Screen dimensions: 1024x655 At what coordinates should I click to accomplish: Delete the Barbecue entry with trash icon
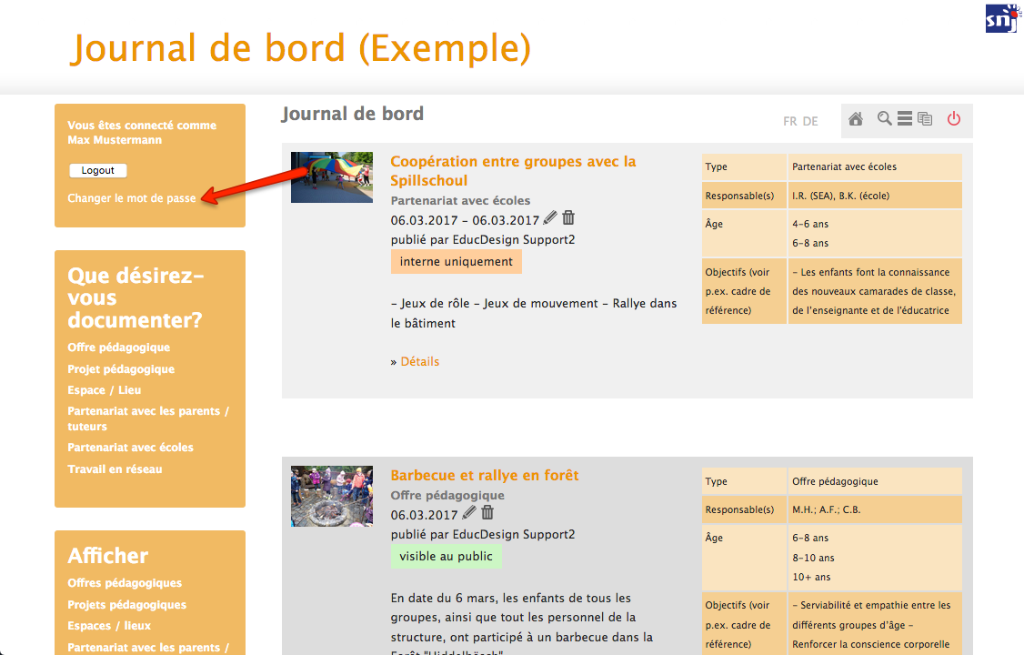(487, 513)
